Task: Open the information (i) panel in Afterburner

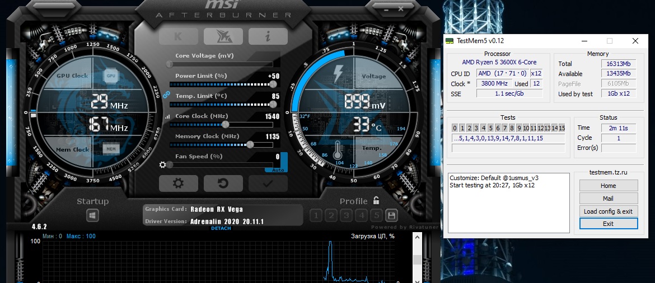Action: tap(268, 36)
